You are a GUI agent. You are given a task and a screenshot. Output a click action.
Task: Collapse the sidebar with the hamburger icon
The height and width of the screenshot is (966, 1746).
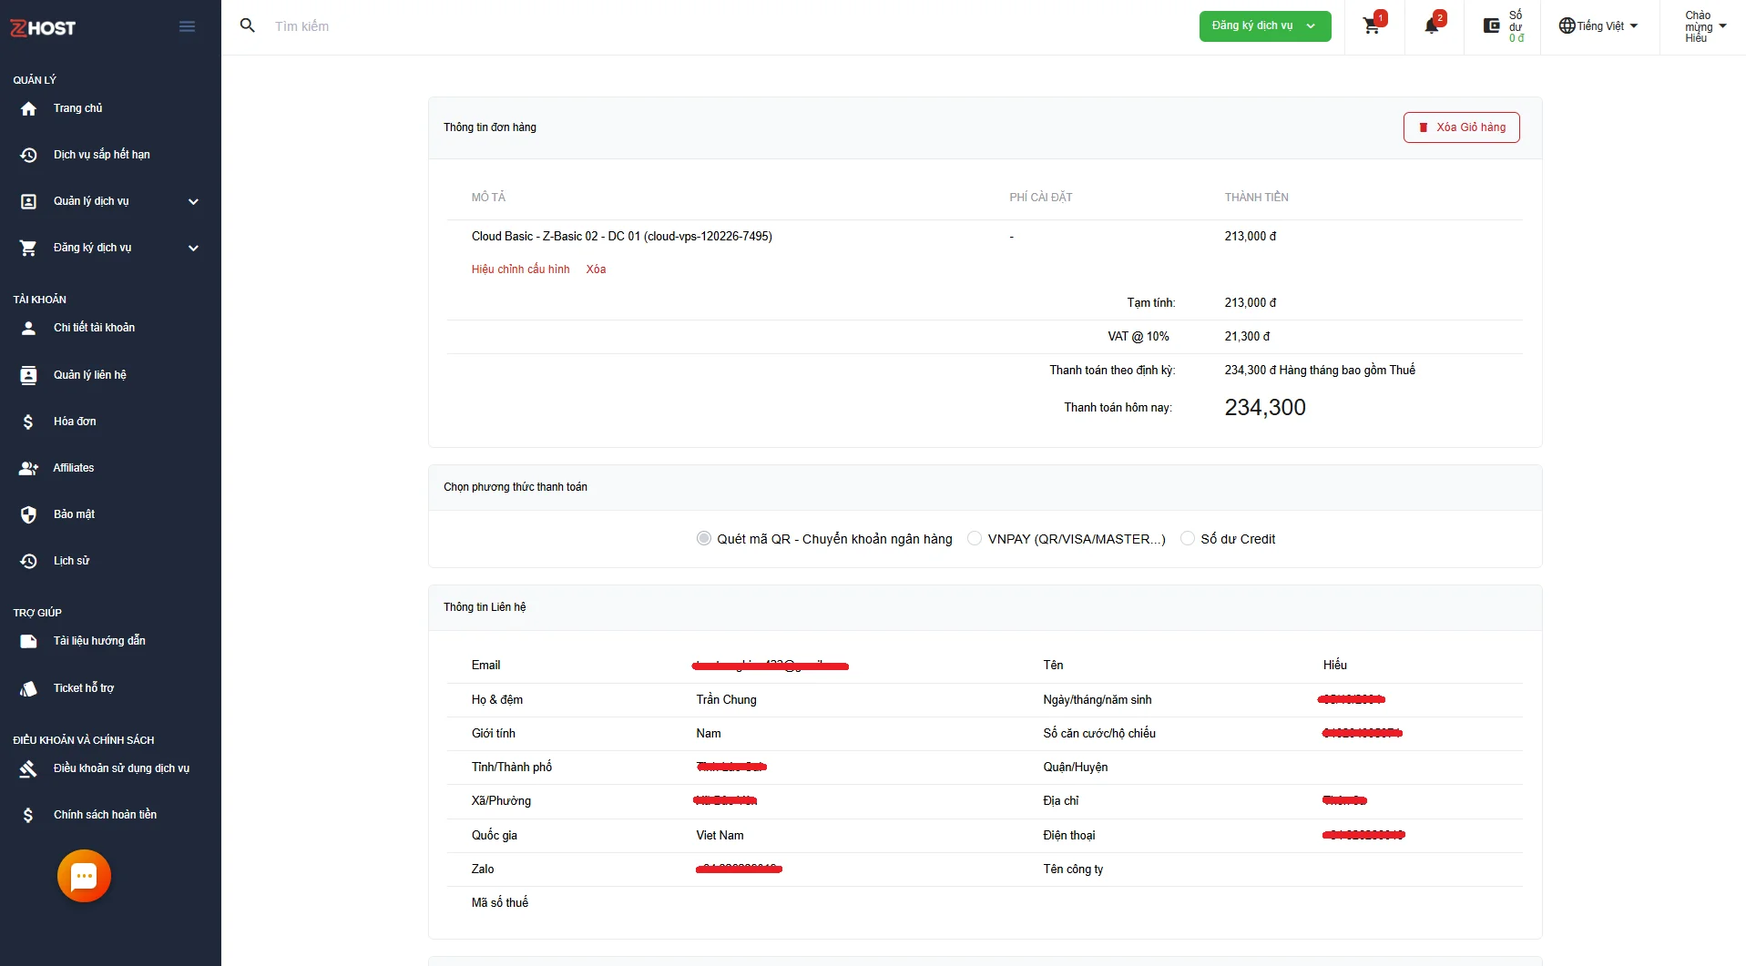[x=187, y=26]
